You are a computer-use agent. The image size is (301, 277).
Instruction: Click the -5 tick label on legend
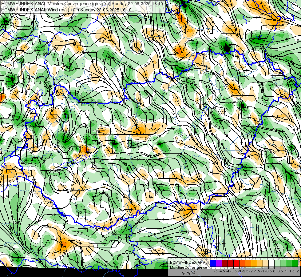tap(216, 271)
